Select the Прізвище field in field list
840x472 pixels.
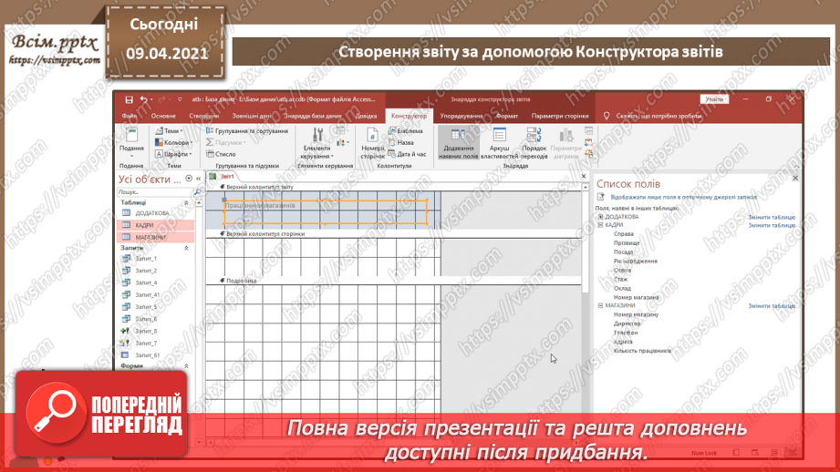[x=627, y=243]
